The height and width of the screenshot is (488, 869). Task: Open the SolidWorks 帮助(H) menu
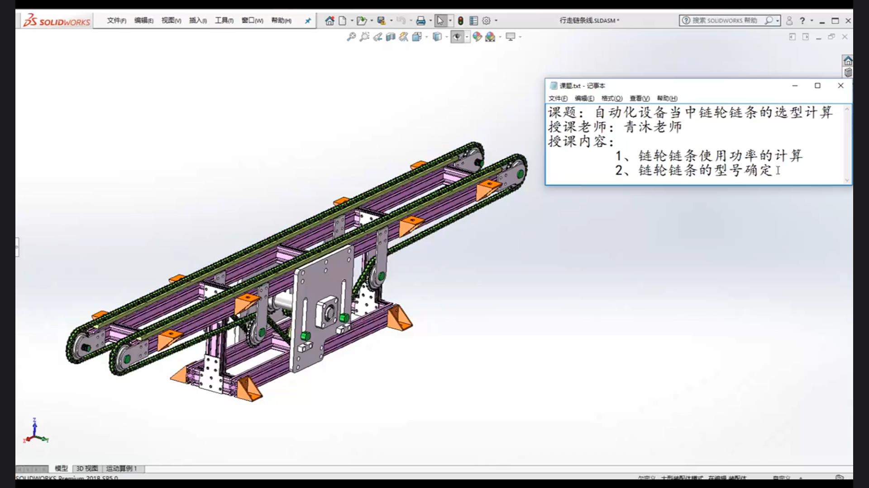(281, 21)
